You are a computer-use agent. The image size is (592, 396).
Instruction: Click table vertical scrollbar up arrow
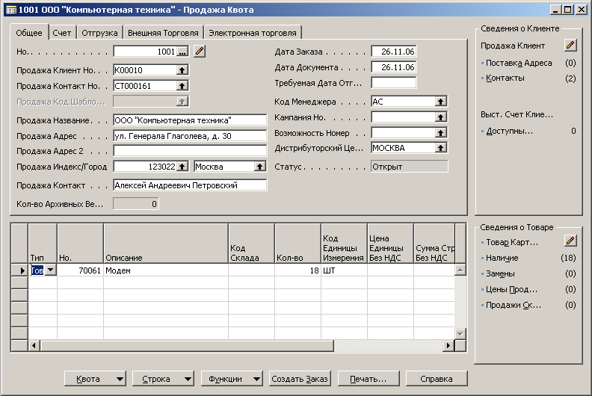coord(460,270)
